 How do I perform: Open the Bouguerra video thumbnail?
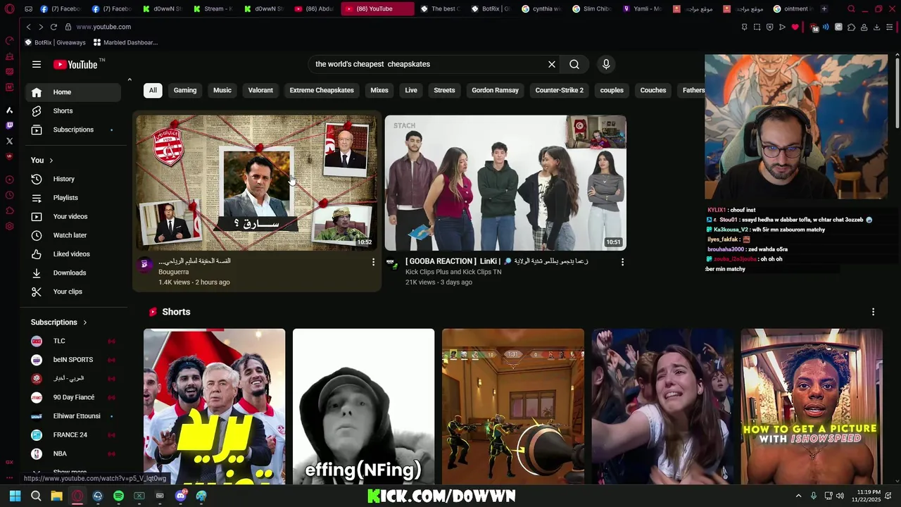click(x=257, y=183)
